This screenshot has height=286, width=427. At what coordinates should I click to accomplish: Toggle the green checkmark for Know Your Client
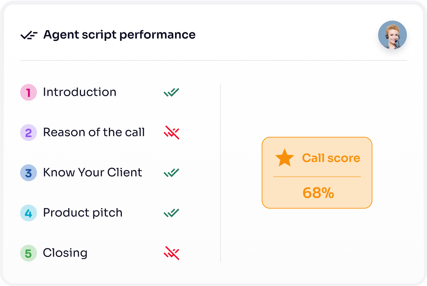pos(171,173)
